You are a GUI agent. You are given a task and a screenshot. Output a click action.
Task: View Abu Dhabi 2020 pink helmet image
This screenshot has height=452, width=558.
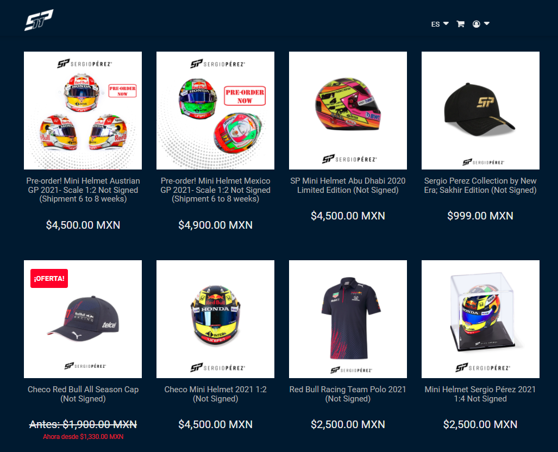pyautogui.click(x=348, y=110)
